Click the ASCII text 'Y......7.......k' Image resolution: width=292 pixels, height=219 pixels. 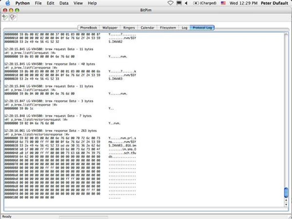(x=122, y=71)
